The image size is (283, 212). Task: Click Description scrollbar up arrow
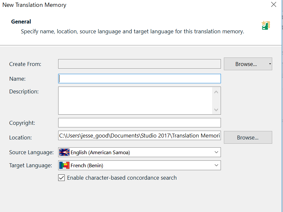pos(216,92)
